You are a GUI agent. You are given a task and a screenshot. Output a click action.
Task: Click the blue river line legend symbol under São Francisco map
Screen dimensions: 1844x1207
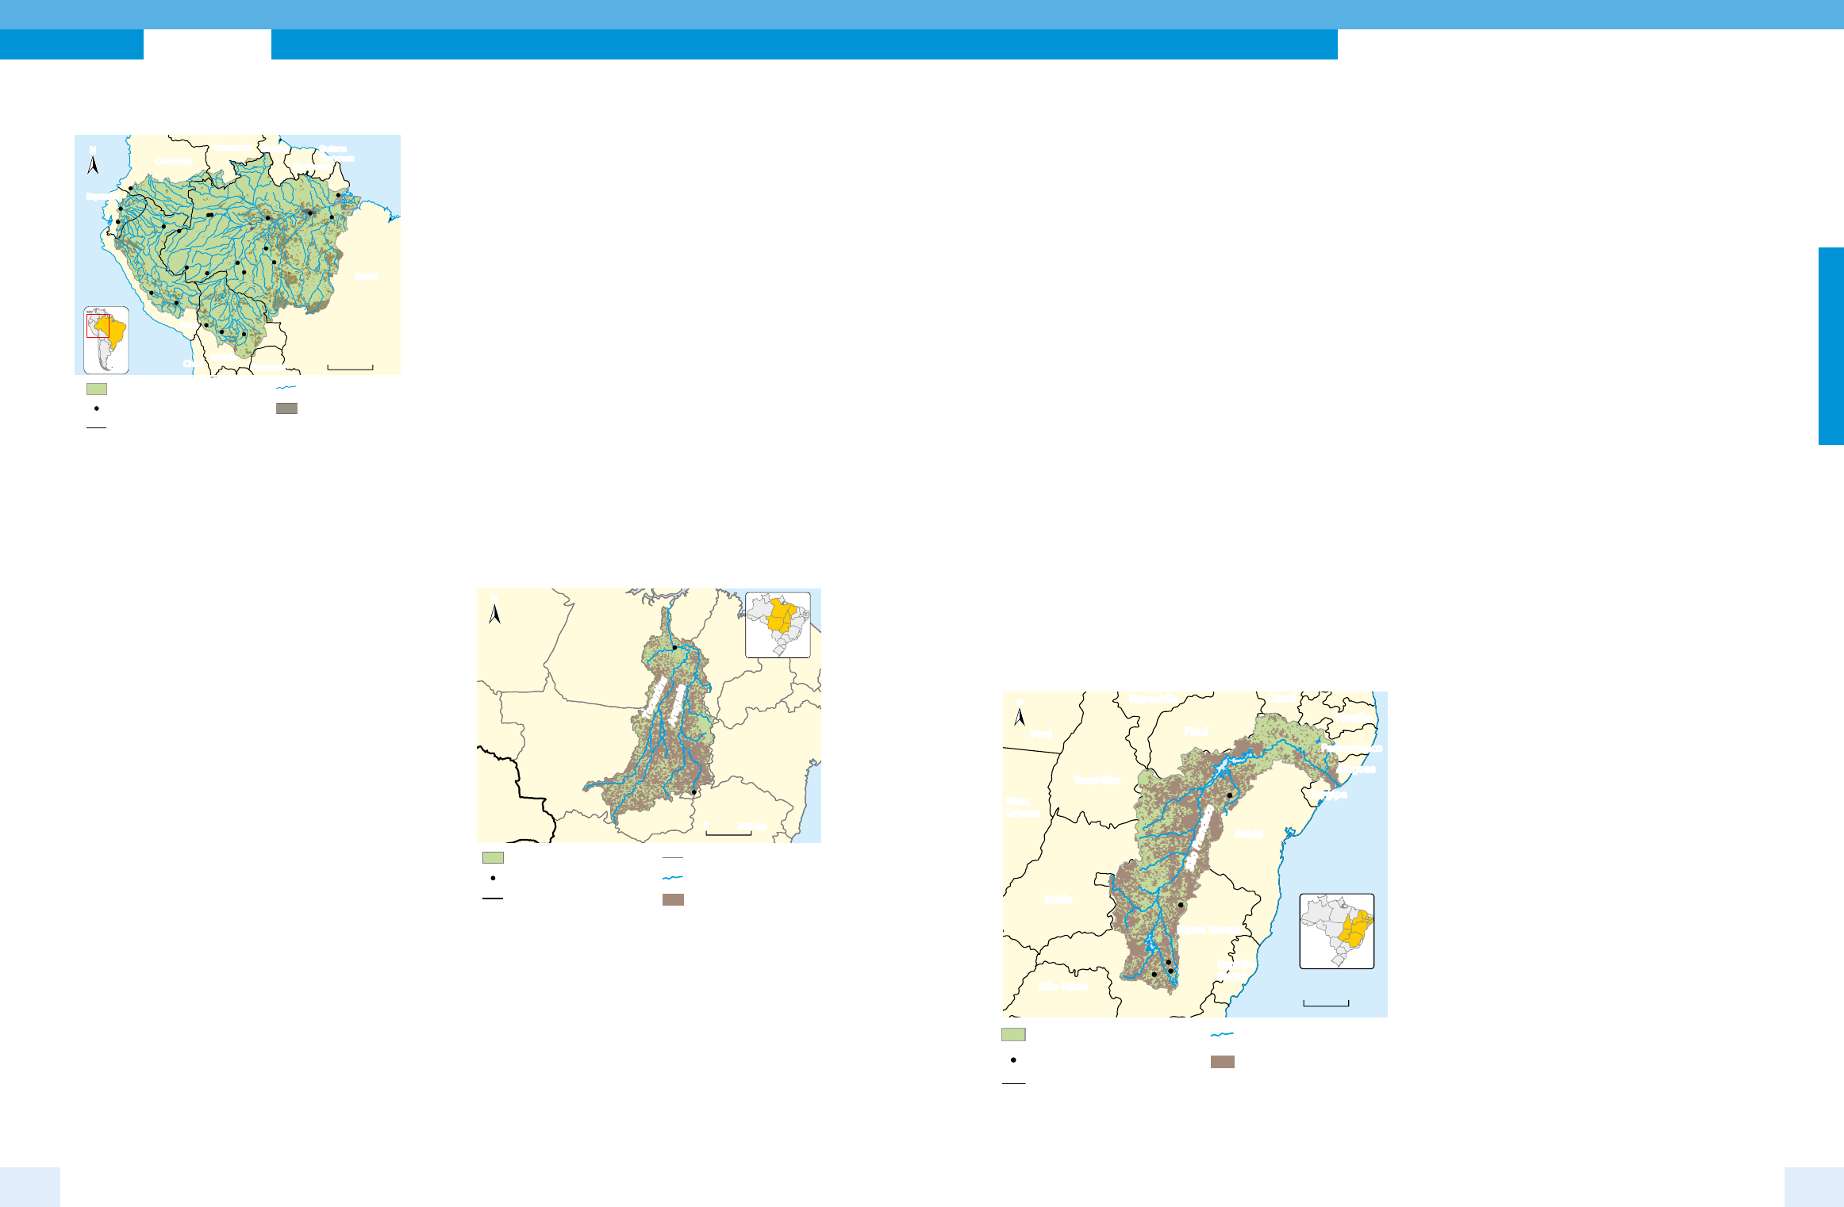coord(1222,1034)
